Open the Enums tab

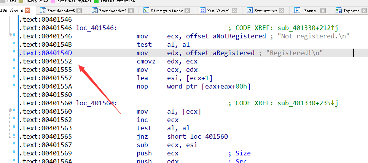pos(310,11)
